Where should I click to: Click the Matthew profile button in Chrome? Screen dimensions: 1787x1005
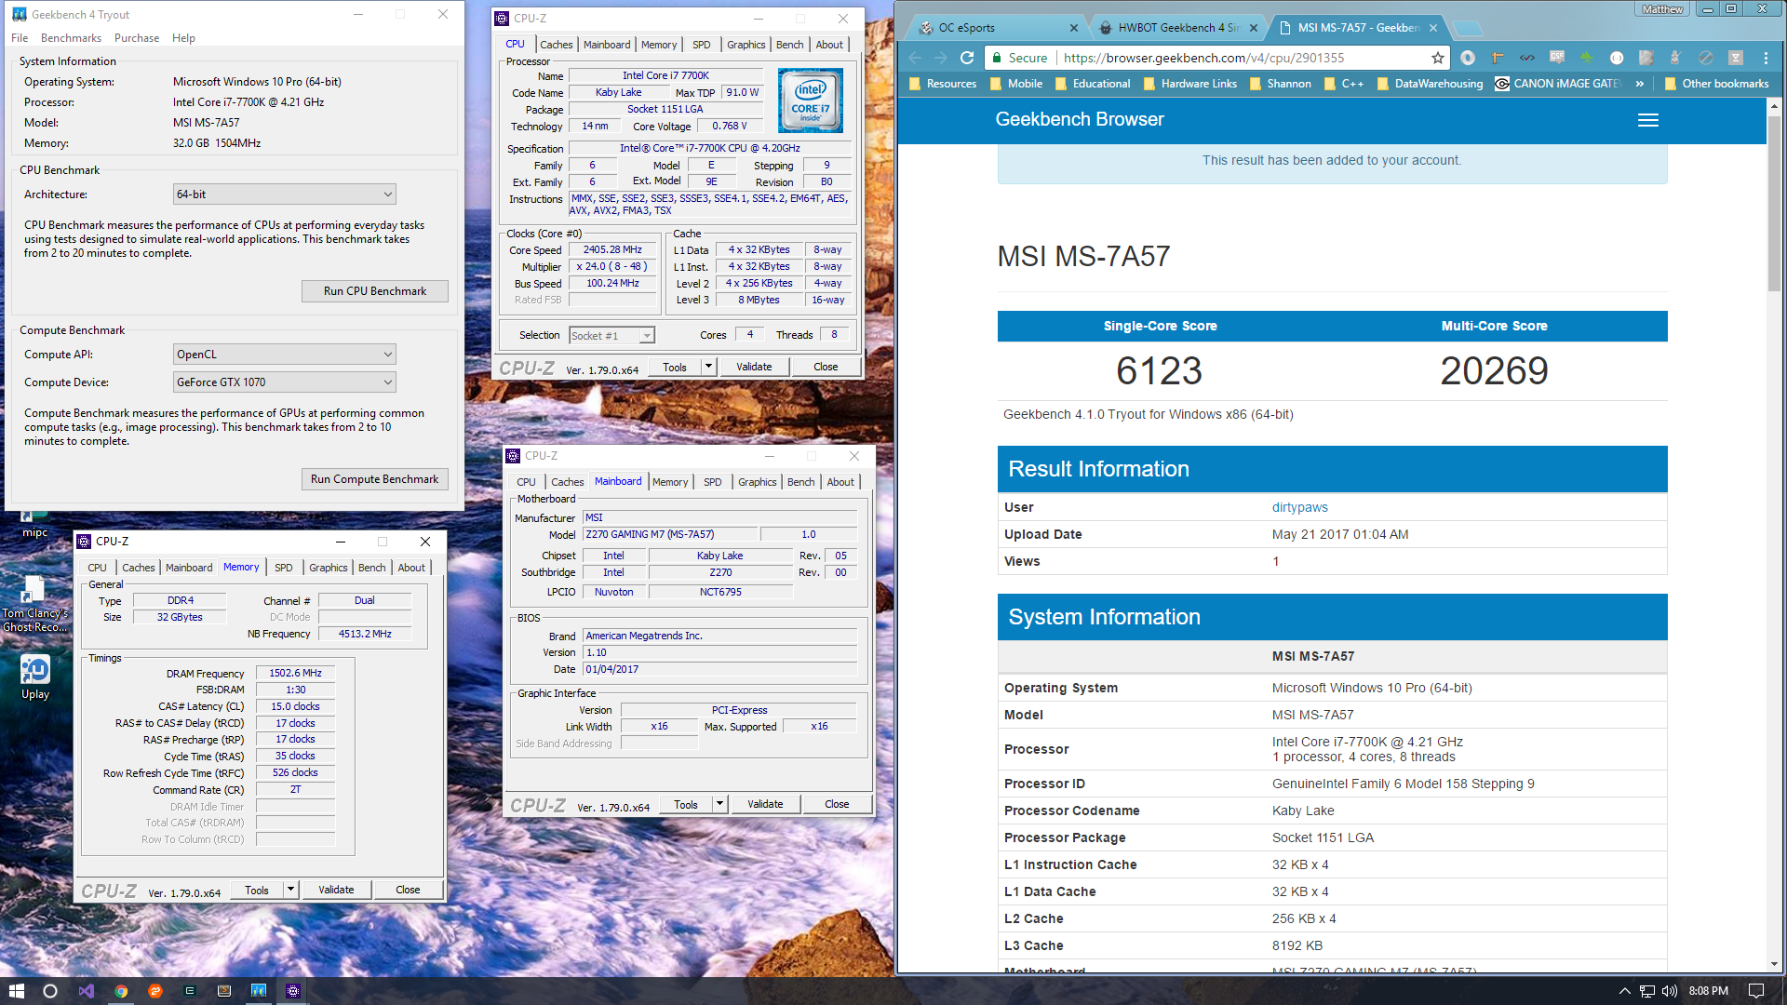pos(1662,9)
